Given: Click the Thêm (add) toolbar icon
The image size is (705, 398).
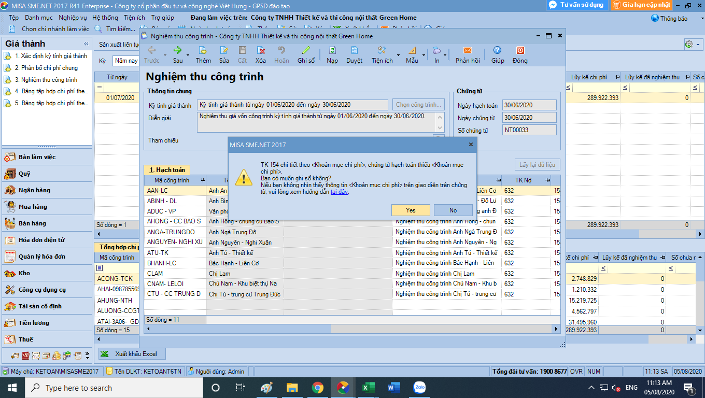Looking at the screenshot, I should point(203,50).
